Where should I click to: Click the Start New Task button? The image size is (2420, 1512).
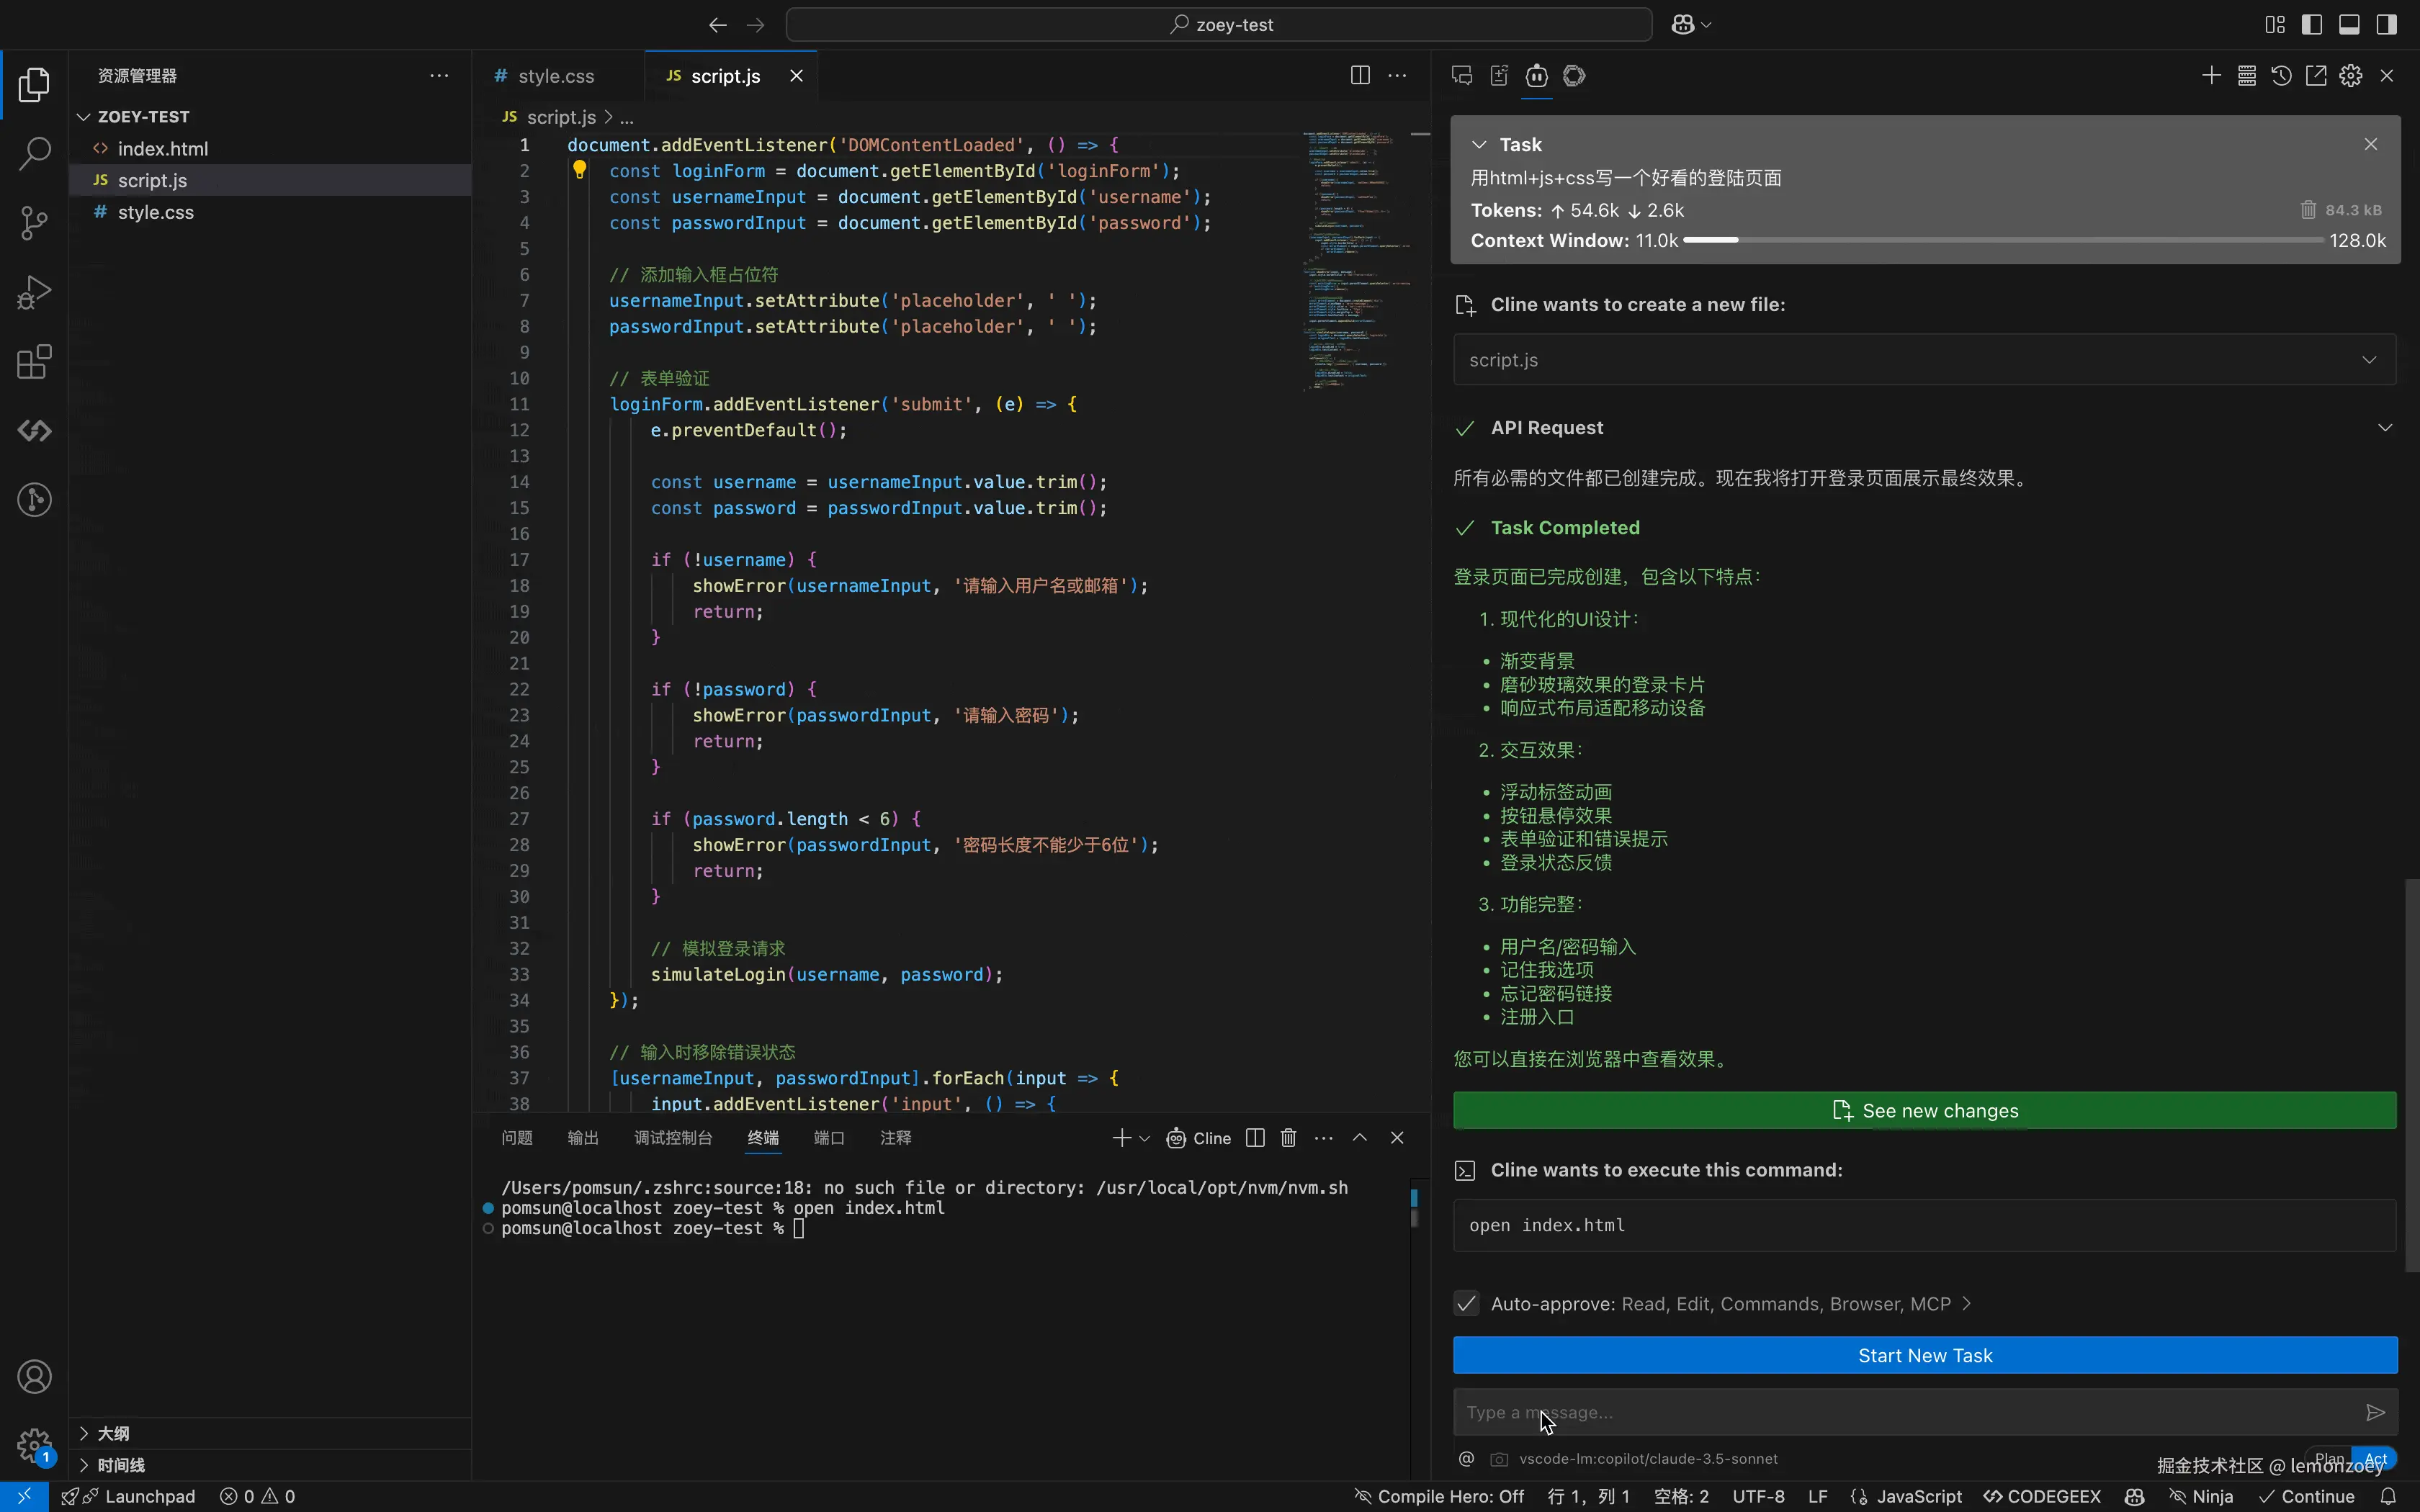click(x=1925, y=1355)
